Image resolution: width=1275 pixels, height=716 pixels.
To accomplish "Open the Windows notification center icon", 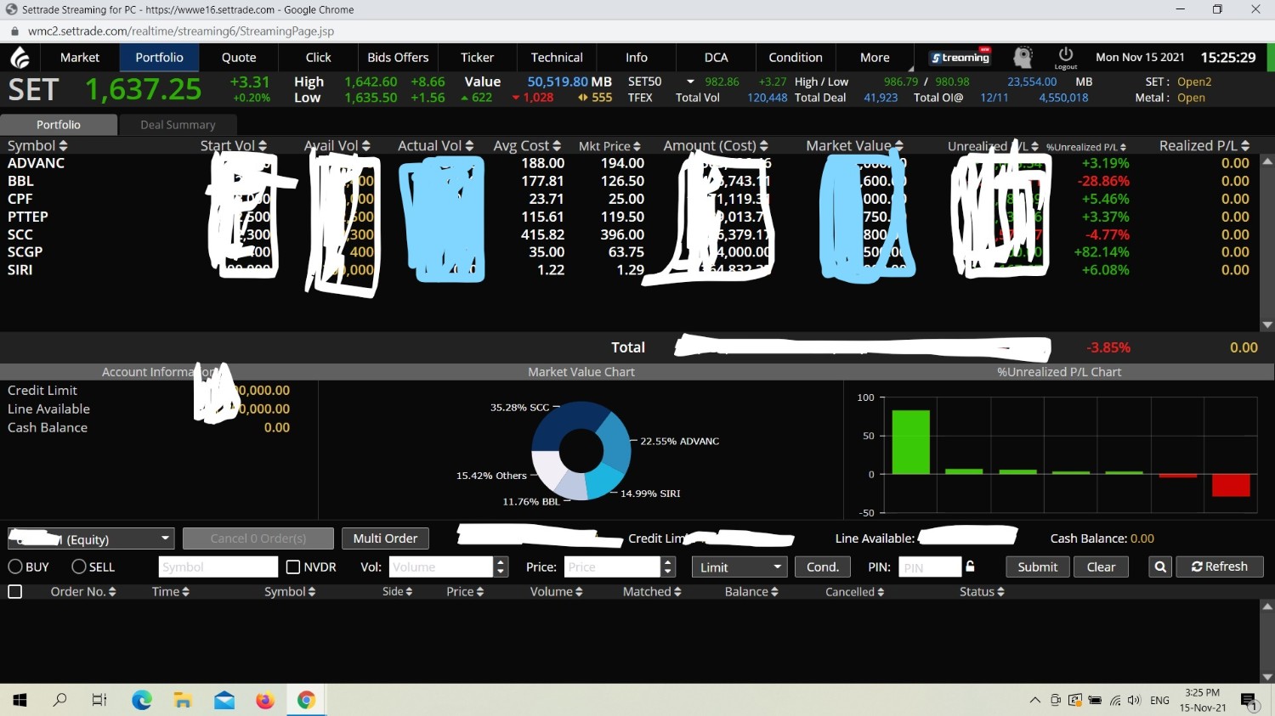I will click(x=1249, y=700).
